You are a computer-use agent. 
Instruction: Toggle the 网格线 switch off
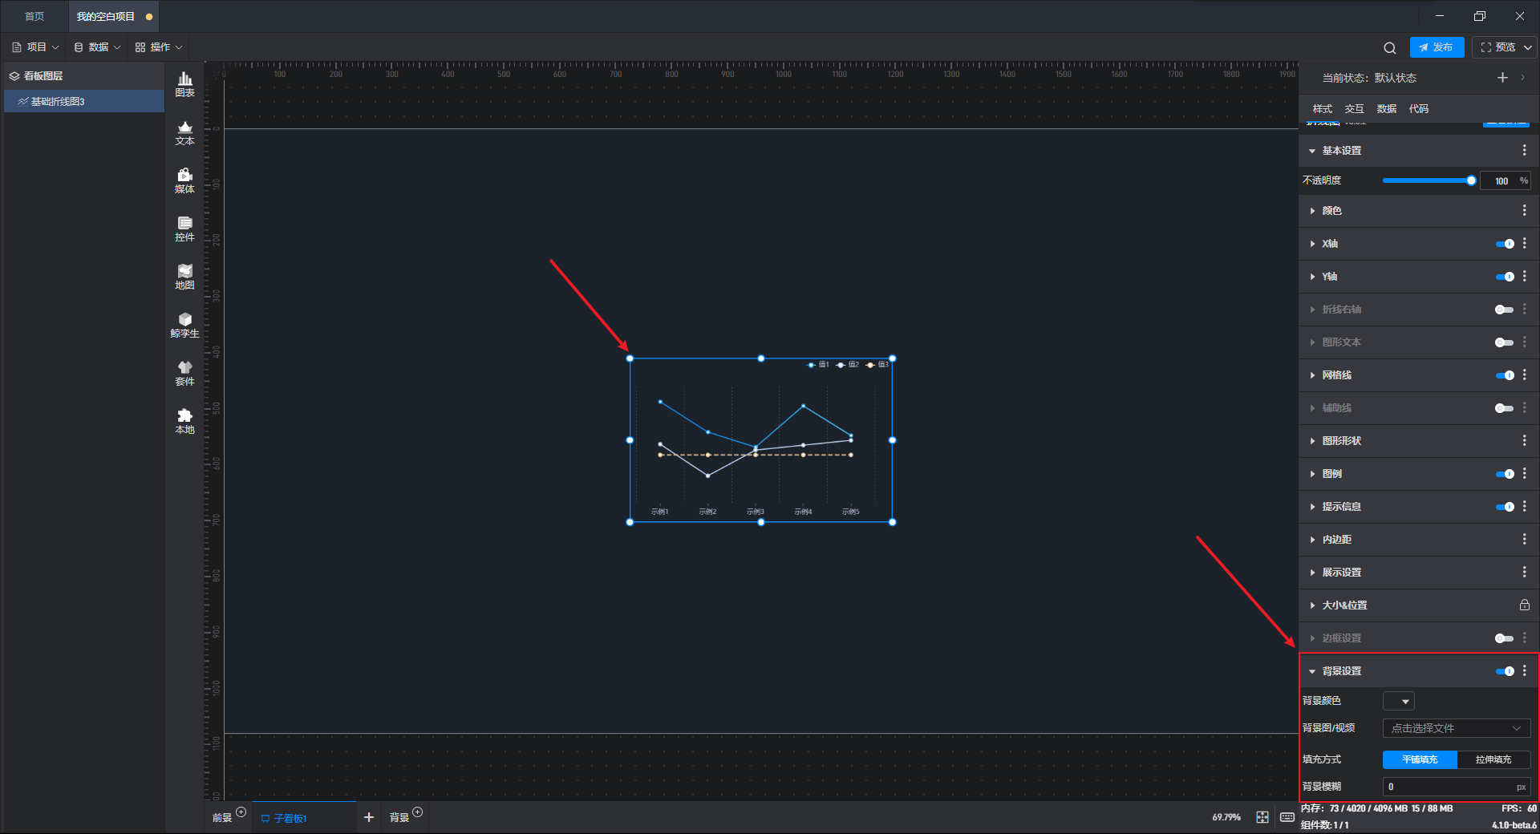[x=1505, y=375]
